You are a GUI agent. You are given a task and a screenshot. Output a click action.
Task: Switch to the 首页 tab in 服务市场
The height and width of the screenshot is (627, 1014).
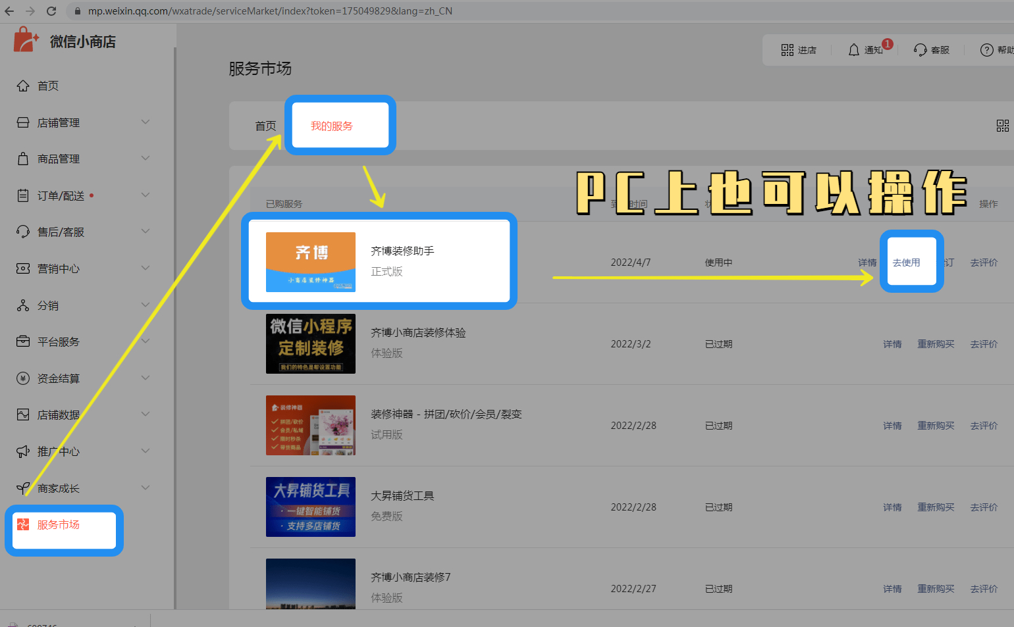(x=265, y=126)
